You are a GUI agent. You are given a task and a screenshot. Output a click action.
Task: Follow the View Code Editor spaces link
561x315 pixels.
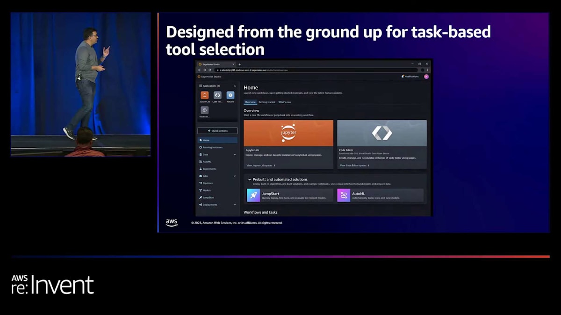click(355, 165)
